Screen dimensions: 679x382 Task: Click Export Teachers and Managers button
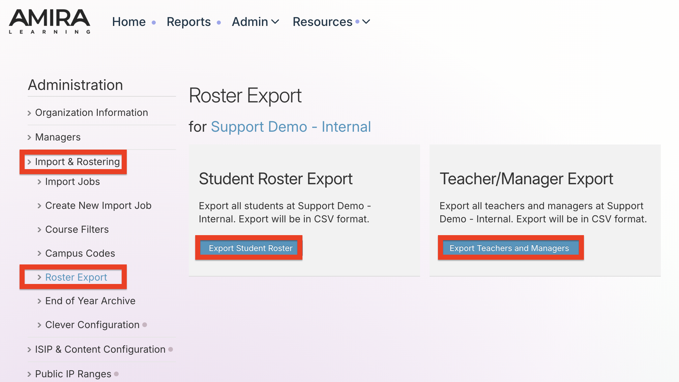tap(510, 248)
